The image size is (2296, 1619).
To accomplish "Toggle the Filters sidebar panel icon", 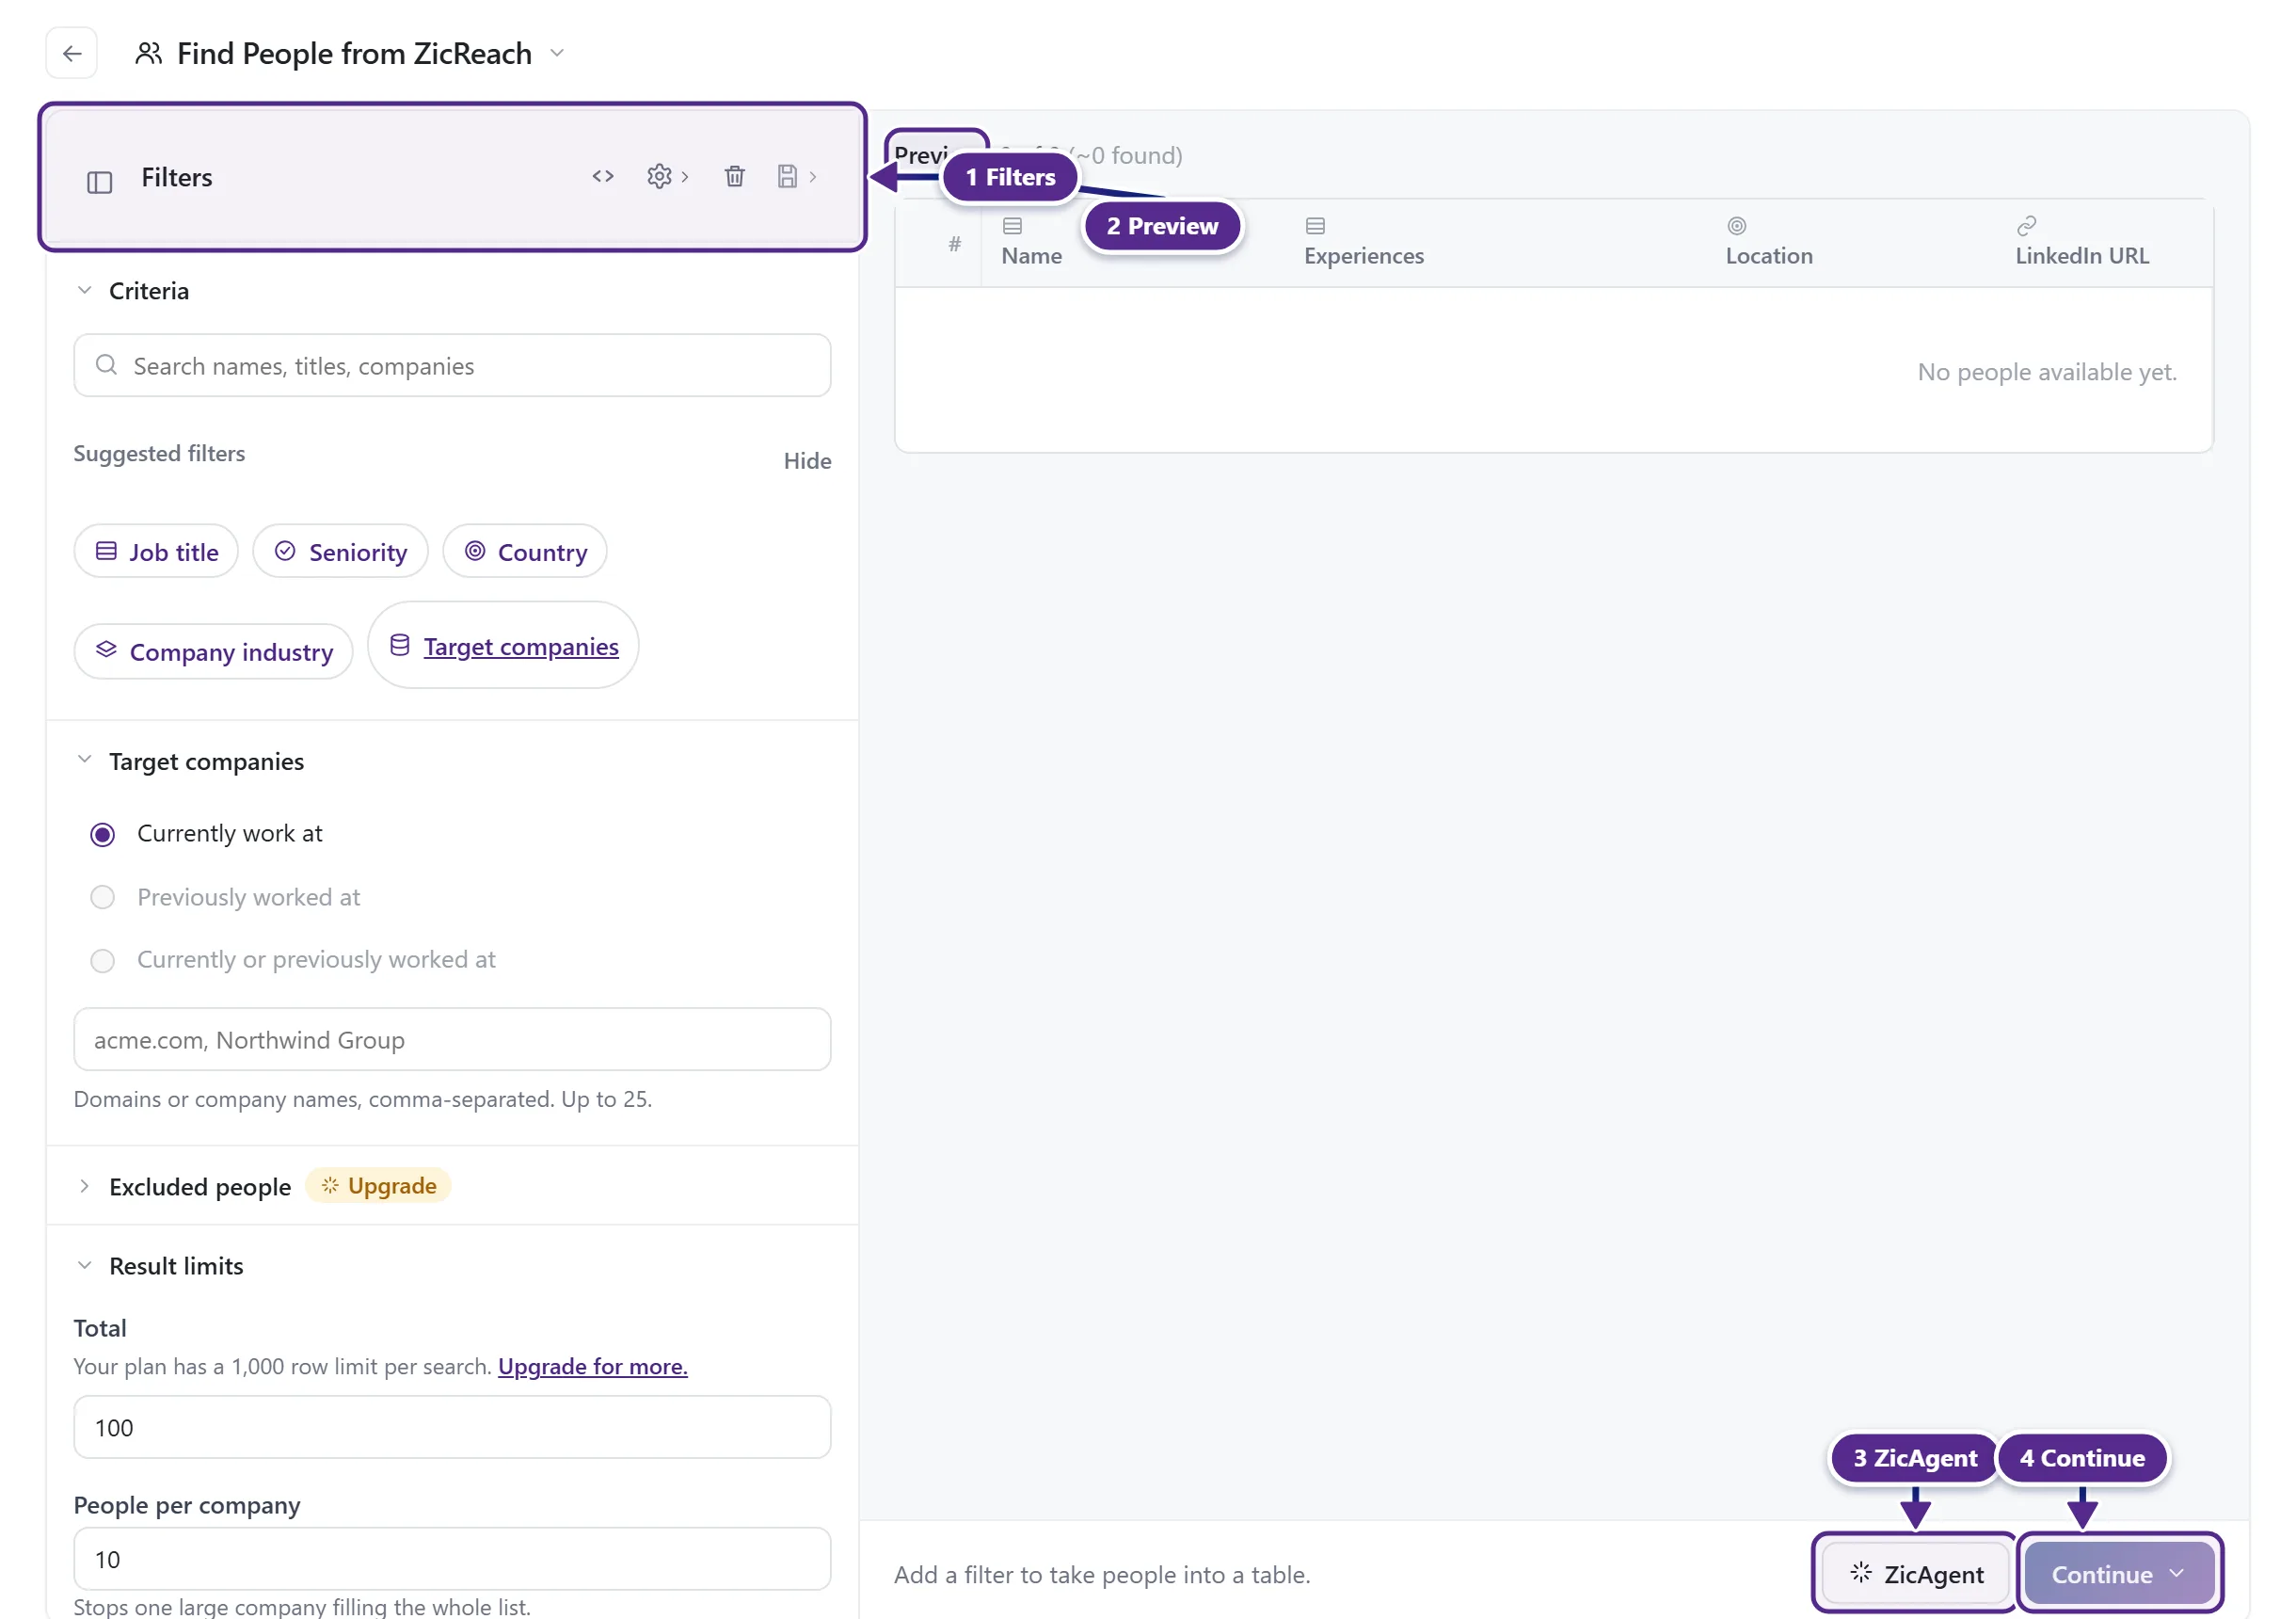I will [x=99, y=181].
